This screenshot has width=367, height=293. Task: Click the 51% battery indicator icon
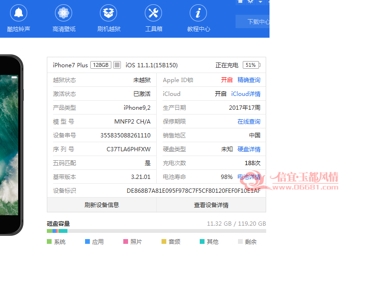tap(251, 65)
